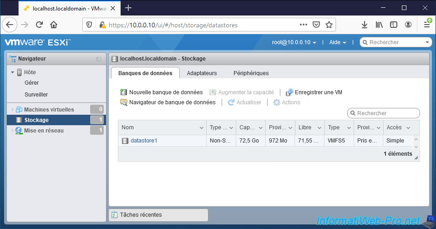This screenshot has width=436, height=229.
Task: Open the Accès column dropdown
Action: point(408,128)
